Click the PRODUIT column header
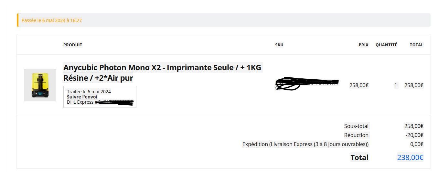The image size is (438, 172). [x=73, y=45]
